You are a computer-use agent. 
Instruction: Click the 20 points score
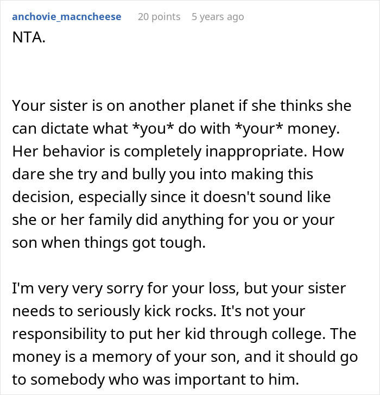159,17
